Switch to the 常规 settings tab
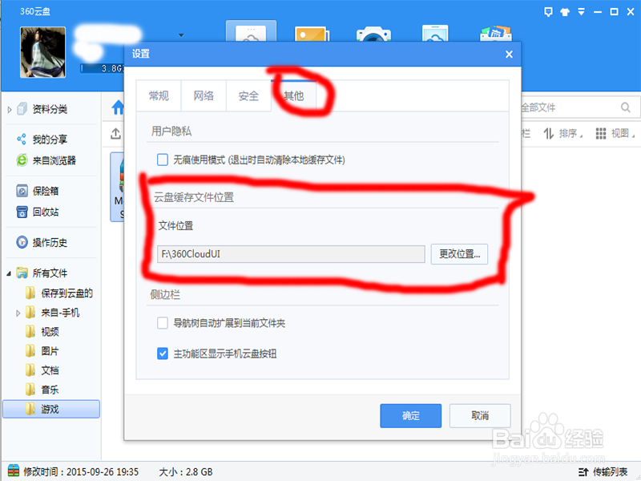This screenshot has width=641, height=481. click(159, 95)
